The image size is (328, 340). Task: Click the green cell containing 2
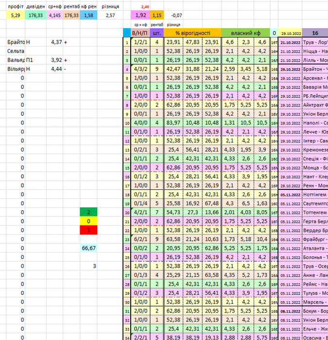pyautogui.click(x=89, y=212)
